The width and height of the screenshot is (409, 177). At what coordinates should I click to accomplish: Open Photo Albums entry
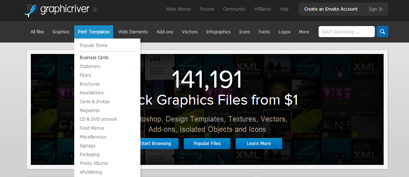tap(94, 163)
